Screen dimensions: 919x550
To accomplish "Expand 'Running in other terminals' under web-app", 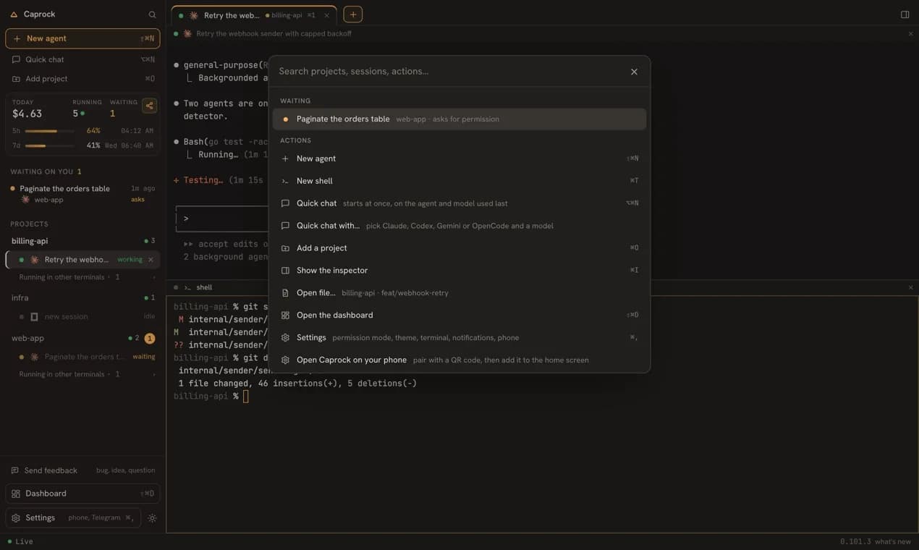I will [x=86, y=374].
